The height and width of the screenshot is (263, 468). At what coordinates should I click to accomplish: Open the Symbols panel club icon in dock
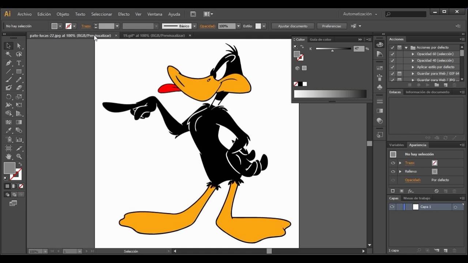(380, 87)
